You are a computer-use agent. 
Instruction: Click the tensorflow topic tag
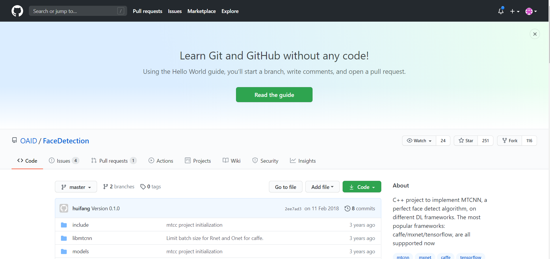point(471,257)
